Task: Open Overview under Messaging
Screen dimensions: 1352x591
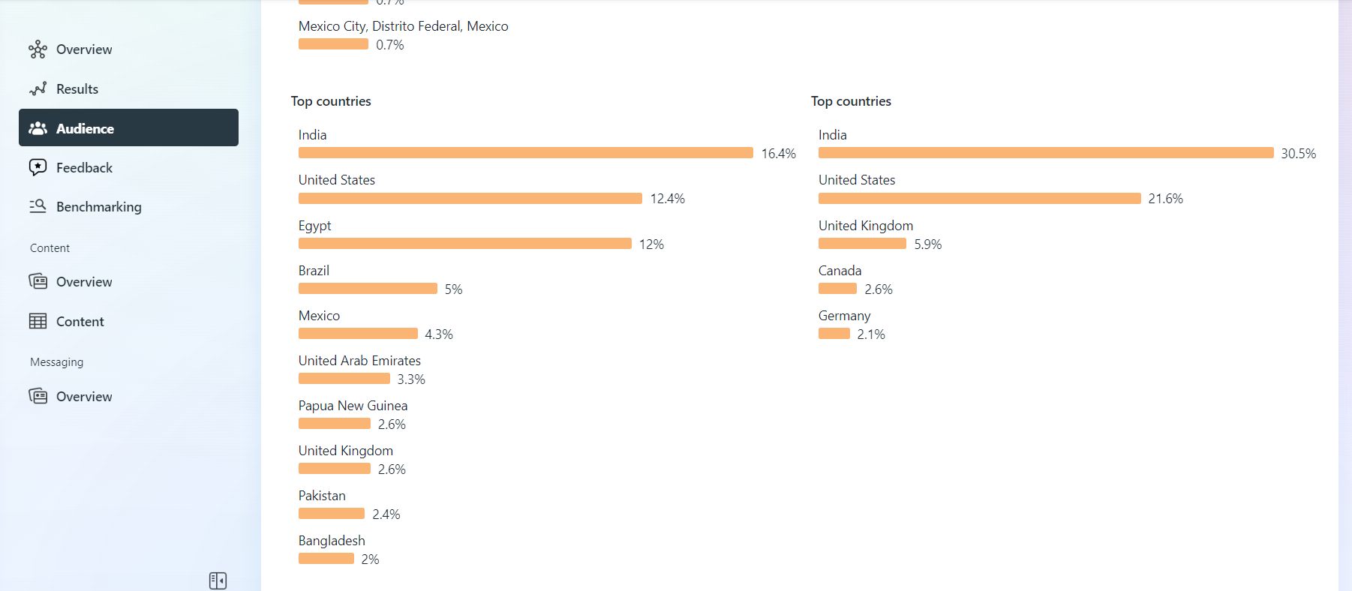Action: click(84, 397)
